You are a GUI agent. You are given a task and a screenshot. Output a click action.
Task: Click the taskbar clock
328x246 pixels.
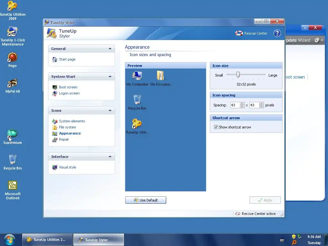coord(314,240)
